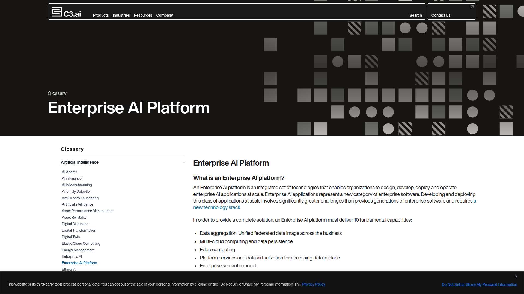Viewport: 524px width, 294px height.
Task: Click the Contact Us arrow icon
Action: tap(472, 7)
